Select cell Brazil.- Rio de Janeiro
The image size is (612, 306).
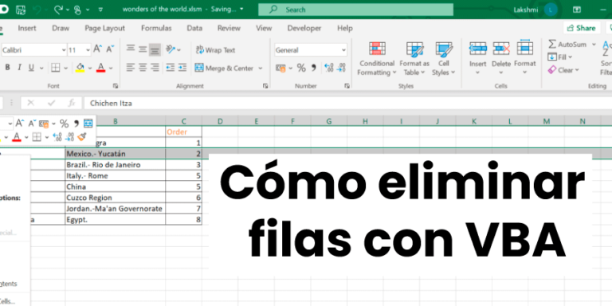[116, 165]
